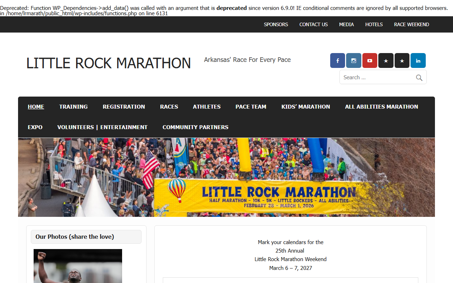453x283 pixels.
Task: Click the text 25th Annual
Action: tap(290, 250)
